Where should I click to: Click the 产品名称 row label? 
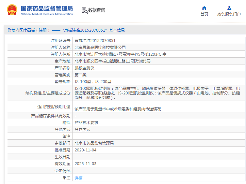point(62,68)
